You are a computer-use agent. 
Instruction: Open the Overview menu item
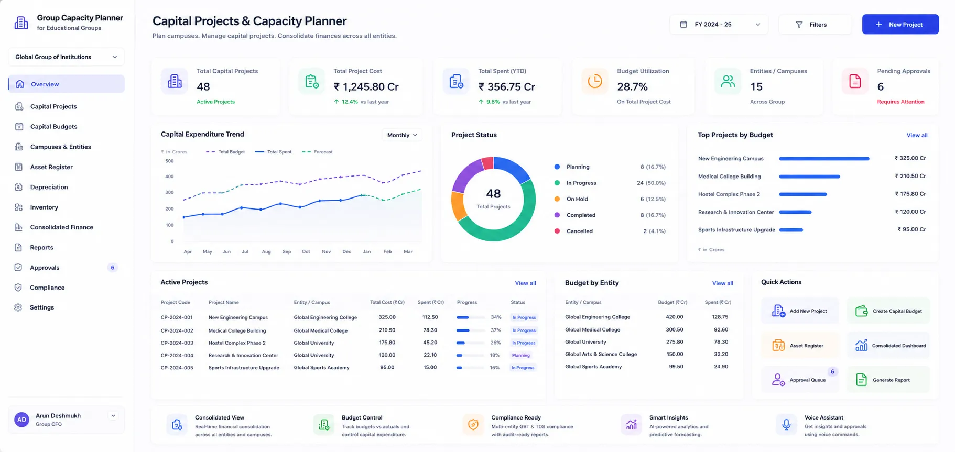[66, 84]
